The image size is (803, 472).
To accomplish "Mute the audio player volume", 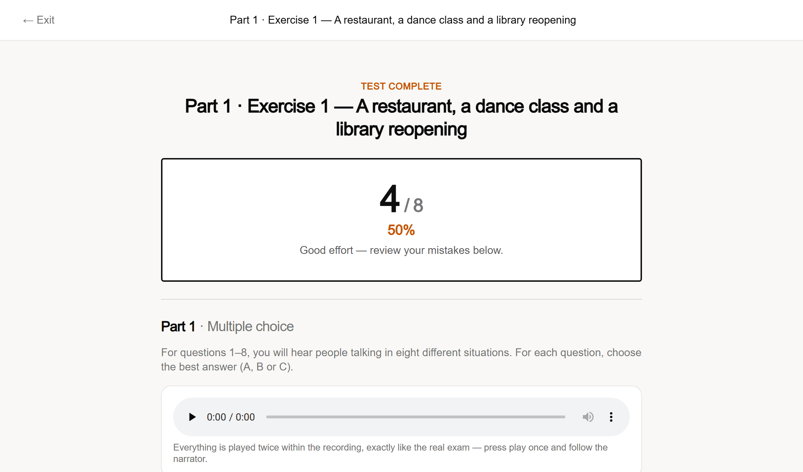I will coord(588,417).
